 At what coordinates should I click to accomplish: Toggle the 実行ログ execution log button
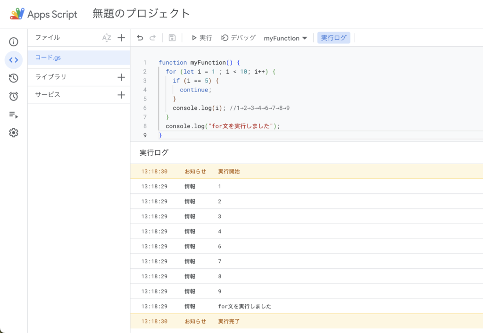coord(333,38)
